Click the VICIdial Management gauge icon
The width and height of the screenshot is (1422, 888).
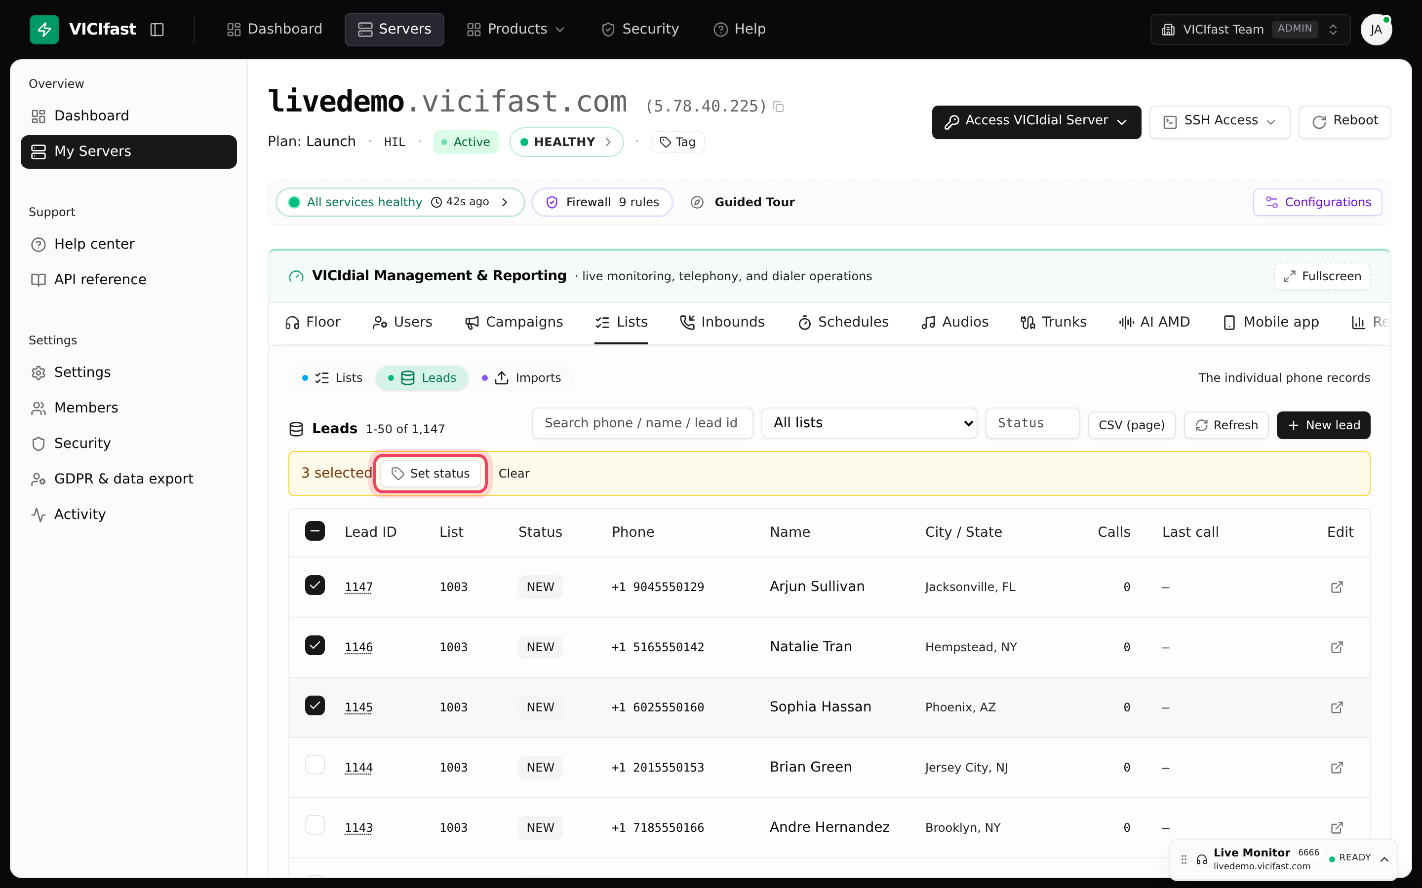click(296, 276)
